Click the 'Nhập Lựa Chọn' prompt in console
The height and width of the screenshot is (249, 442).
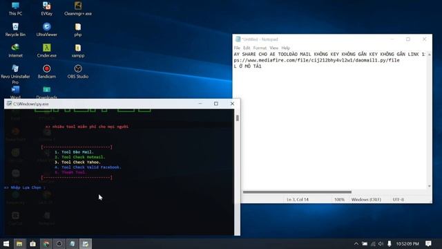click(x=25, y=187)
